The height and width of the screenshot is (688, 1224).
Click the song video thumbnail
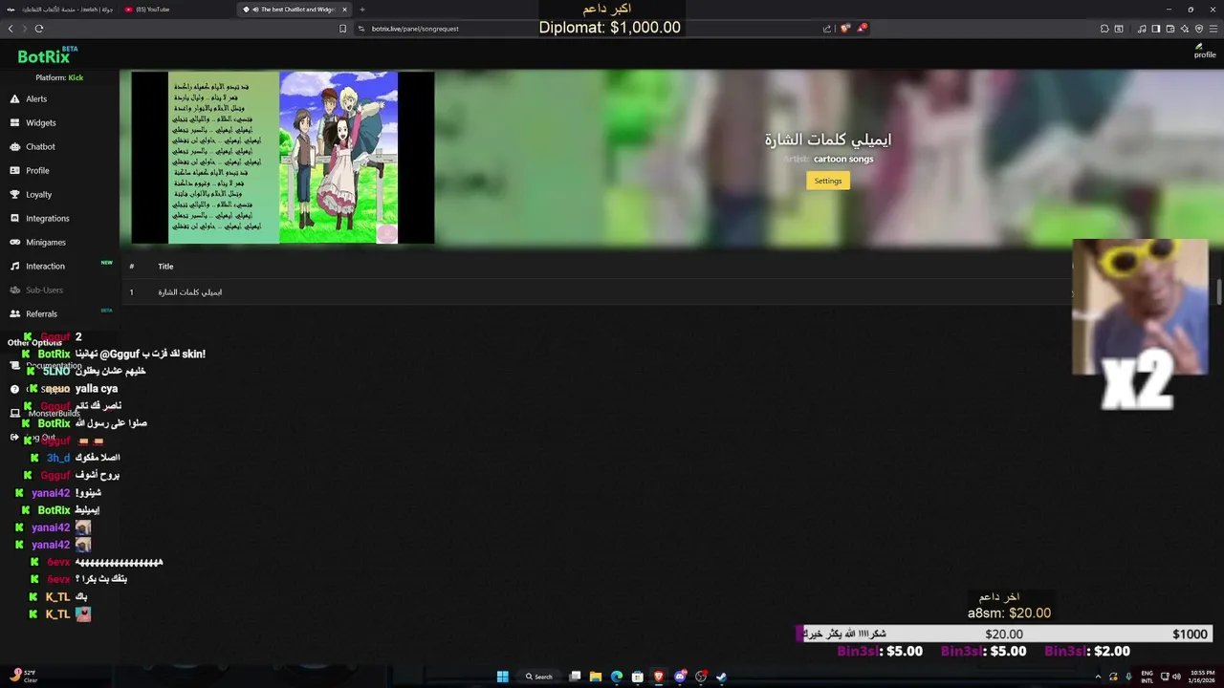coord(283,158)
